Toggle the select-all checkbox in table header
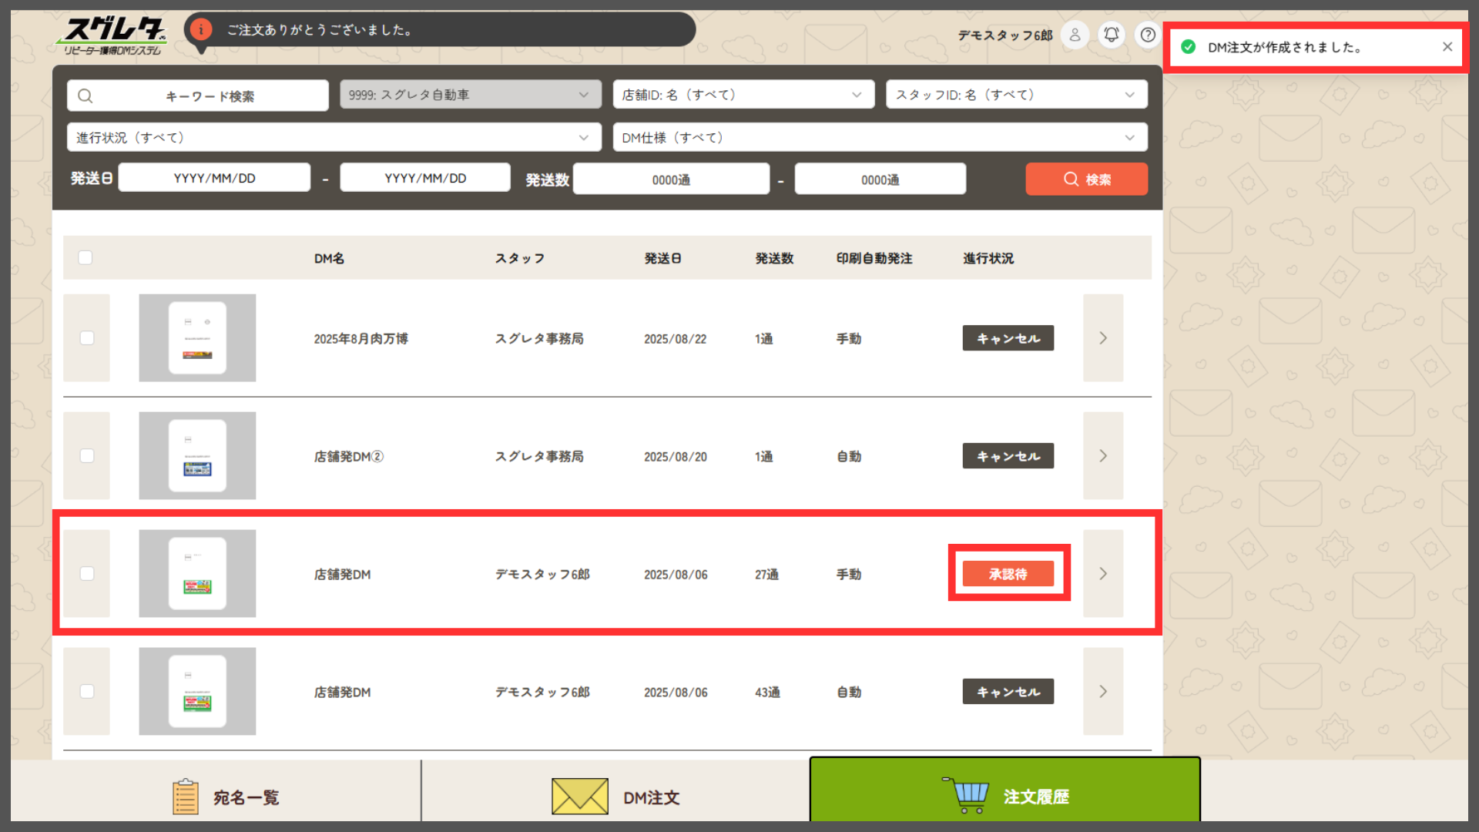 coord(86,257)
